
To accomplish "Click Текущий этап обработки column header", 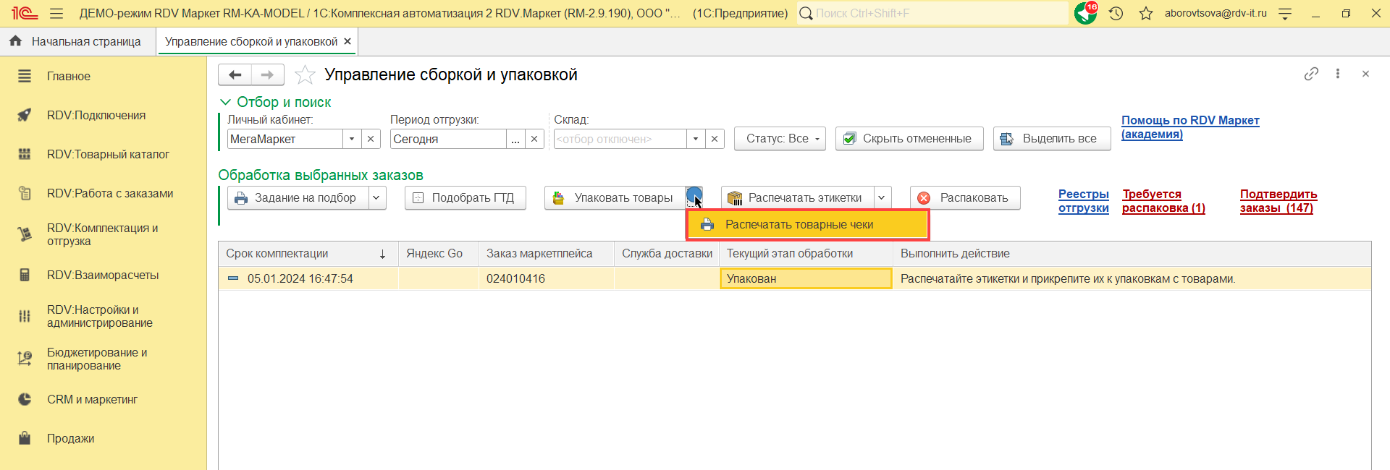I will click(x=806, y=254).
